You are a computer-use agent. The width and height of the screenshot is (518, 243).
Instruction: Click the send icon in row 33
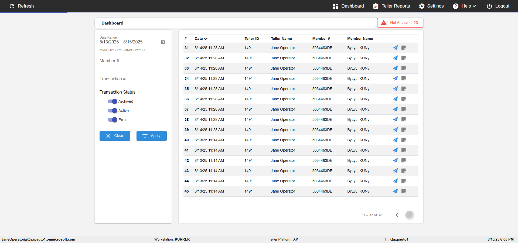coord(395,68)
